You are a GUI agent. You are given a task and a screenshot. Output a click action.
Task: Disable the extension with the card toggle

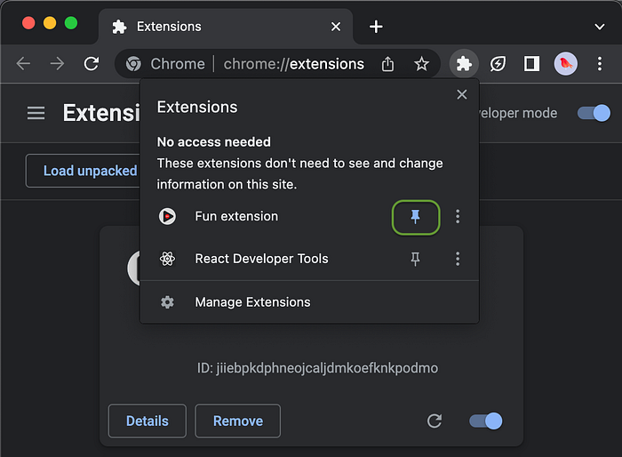486,421
